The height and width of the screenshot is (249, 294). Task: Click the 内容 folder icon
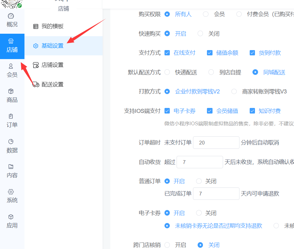11,167
